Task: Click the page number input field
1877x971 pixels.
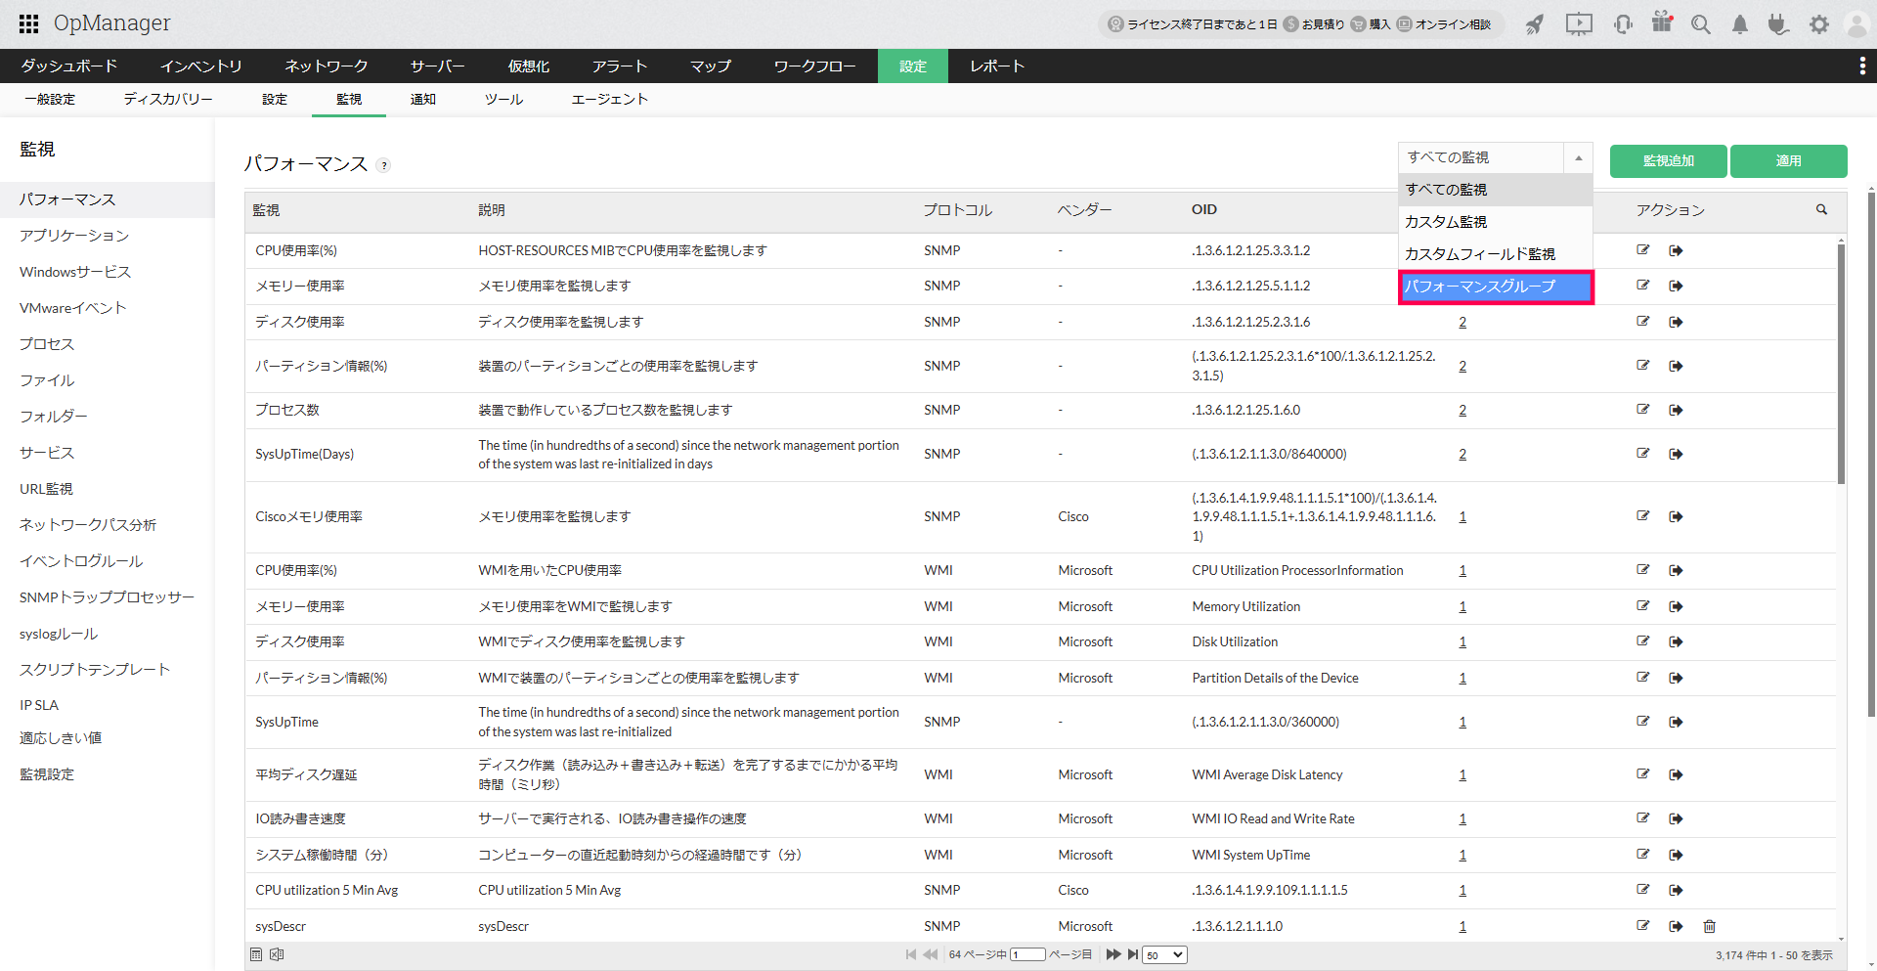Action: (1028, 955)
